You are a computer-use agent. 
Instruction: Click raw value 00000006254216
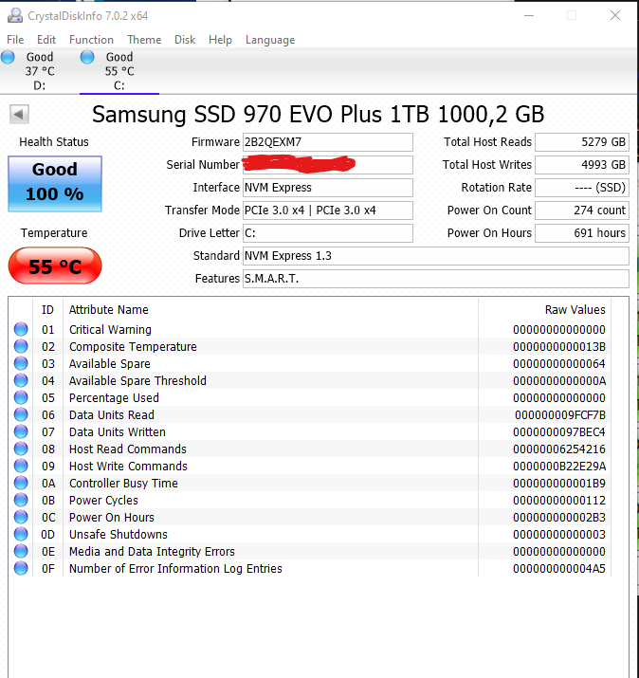(x=559, y=449)
